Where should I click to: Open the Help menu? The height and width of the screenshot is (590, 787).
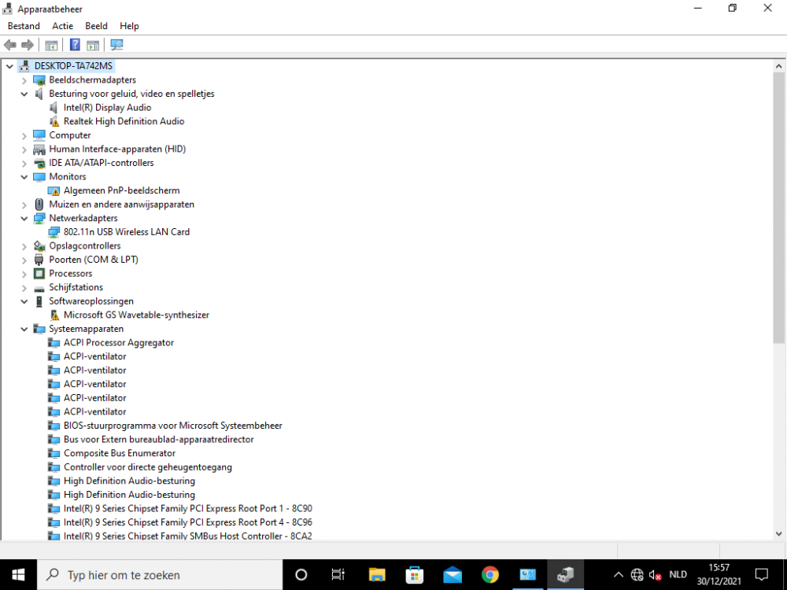[129, 26]
